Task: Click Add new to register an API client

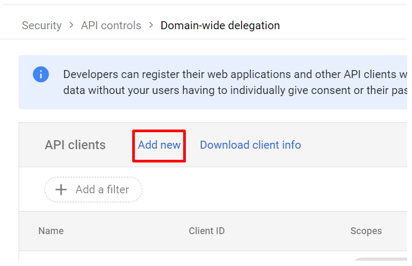Action: pos(159,145)
